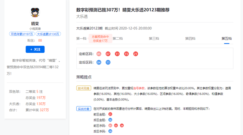Click the 累计中奖 327万 total
Screen dimensions: 243x135
[x=37, y=110]
